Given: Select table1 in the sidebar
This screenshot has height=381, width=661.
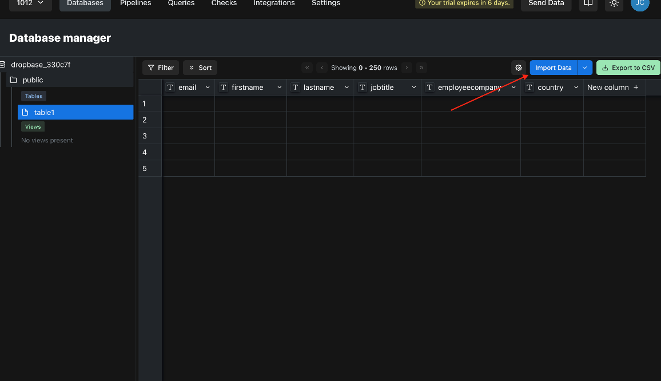Looking at the screenshot, I should [x=75, y=112].
